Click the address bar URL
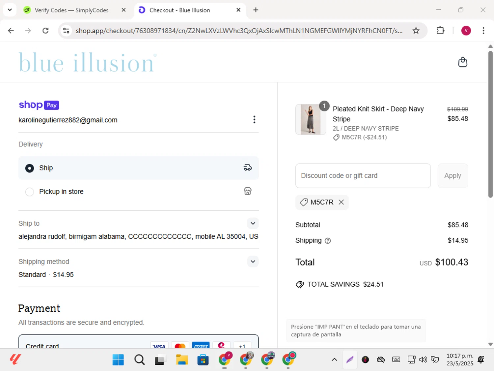Viewport: 494px width, 371px height. click(x=239, y=31)
